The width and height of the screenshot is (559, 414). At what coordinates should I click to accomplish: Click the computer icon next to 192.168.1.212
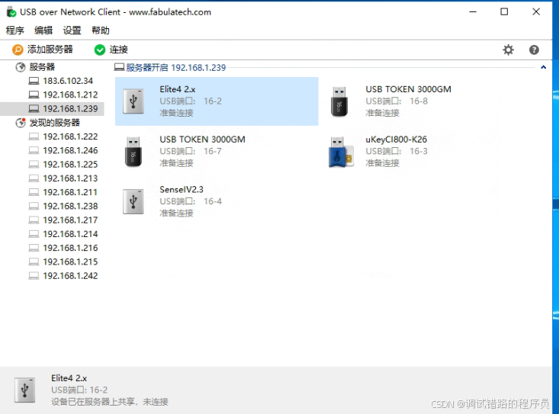34,95
